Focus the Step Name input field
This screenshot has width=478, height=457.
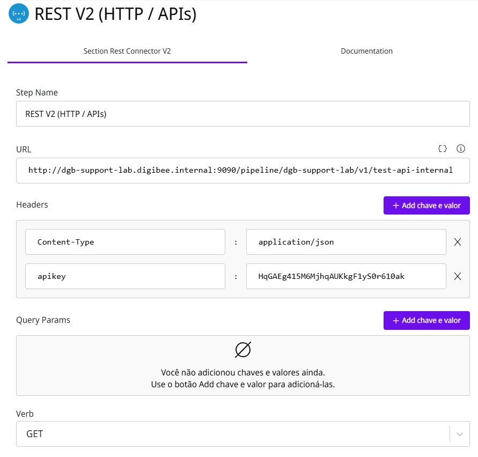click(x=242, y=114)
